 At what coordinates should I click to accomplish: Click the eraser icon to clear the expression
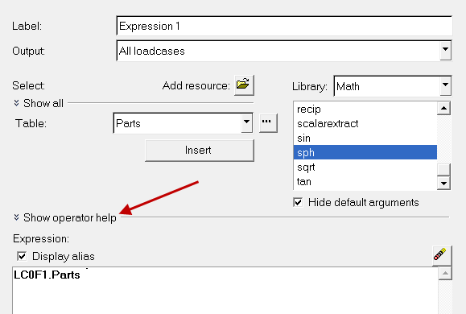[441, 255]
